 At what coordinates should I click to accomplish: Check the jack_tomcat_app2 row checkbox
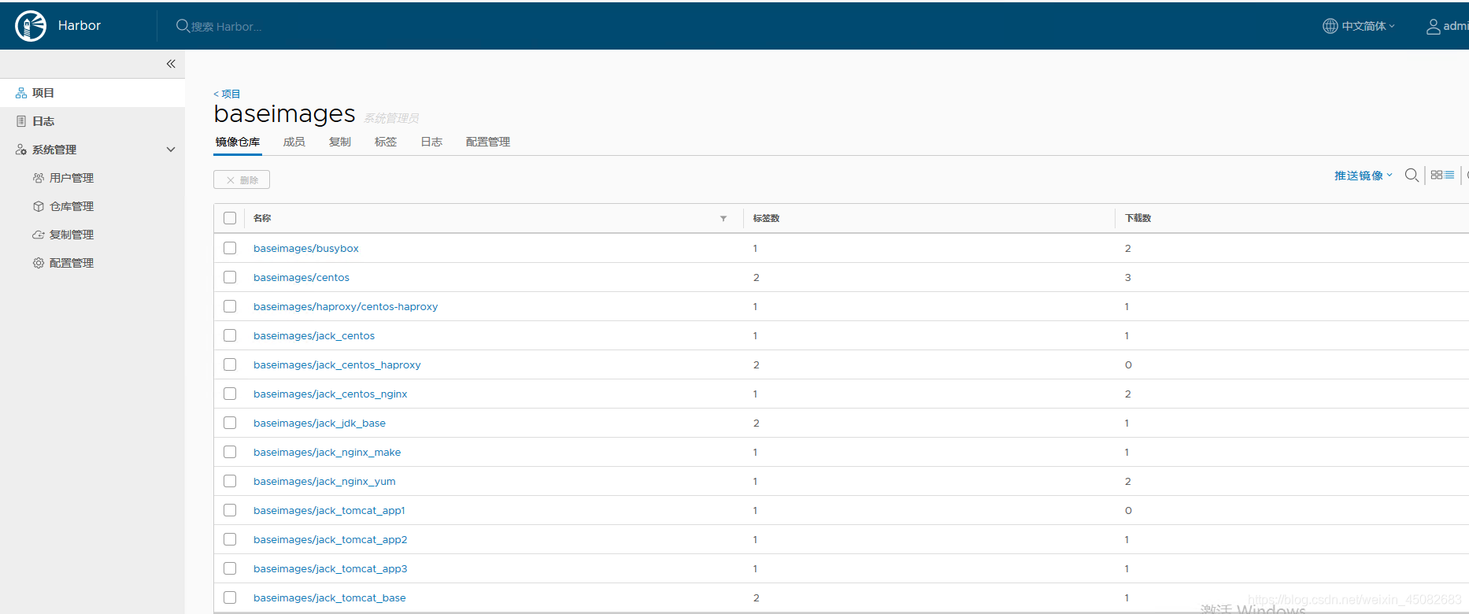230,539
